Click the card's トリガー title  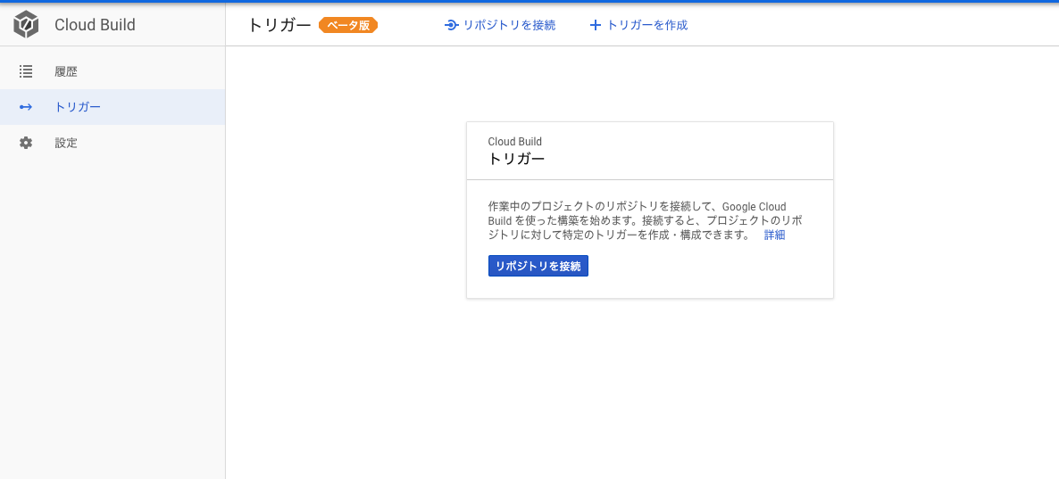click(x=516, y=159)
